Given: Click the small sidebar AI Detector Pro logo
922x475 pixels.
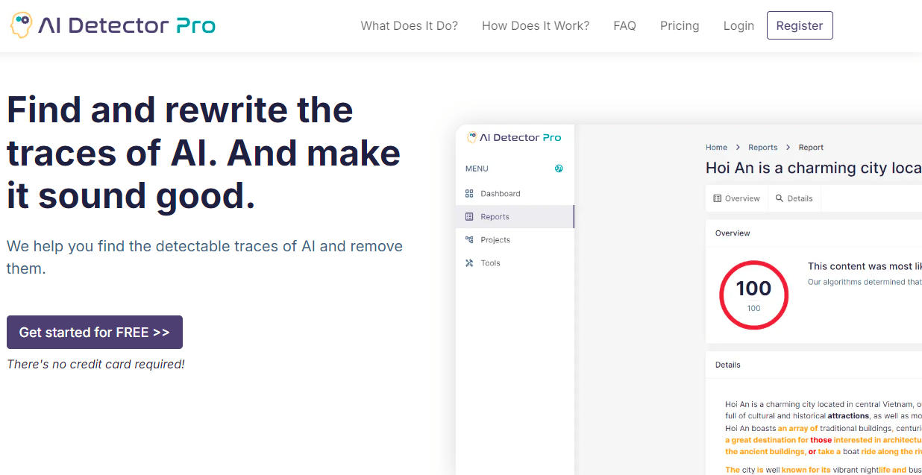Looking at the screenshot, I should (x=514, y=137).
